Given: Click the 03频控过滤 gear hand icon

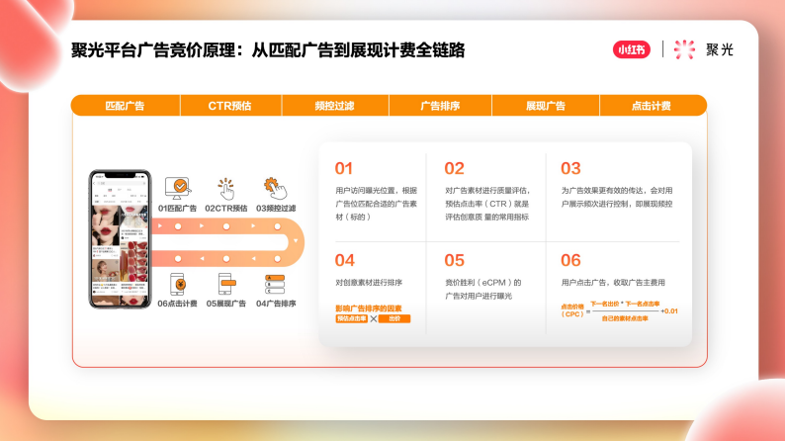Looking at the screenshot, I should (x=275, y=188).
